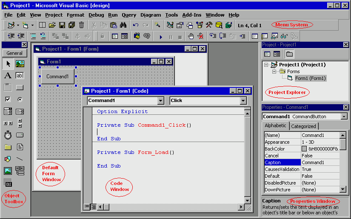The image size is (351, 219).
Task: Switch to Procedure View in code window
Action: click(87, 207)
